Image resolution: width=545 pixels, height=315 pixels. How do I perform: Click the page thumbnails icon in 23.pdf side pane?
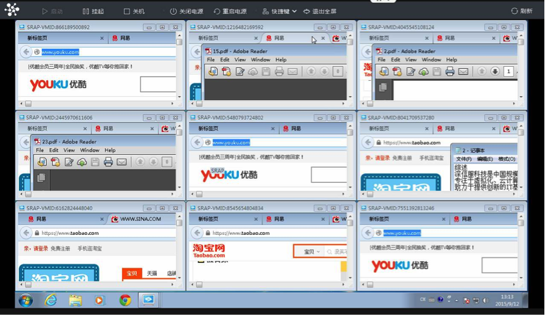[41, 178]
